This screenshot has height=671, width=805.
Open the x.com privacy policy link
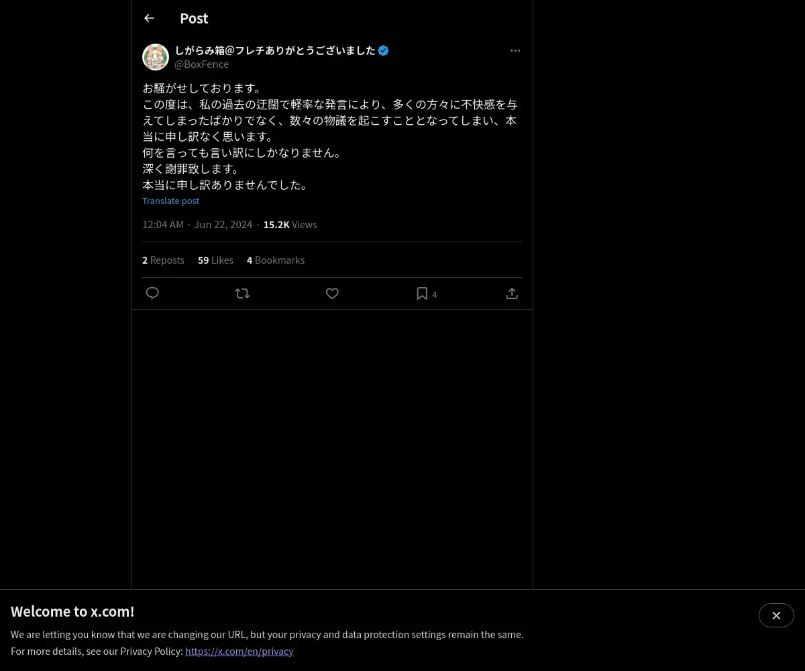click(239, 651)
